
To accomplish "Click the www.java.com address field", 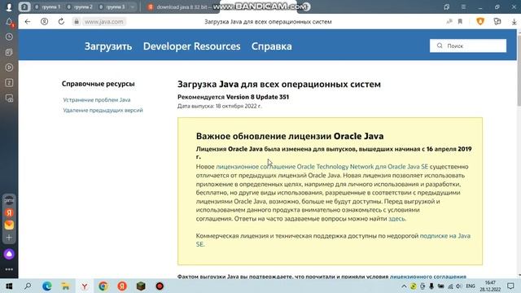I will pyautogui.click(x=103, y=22).
